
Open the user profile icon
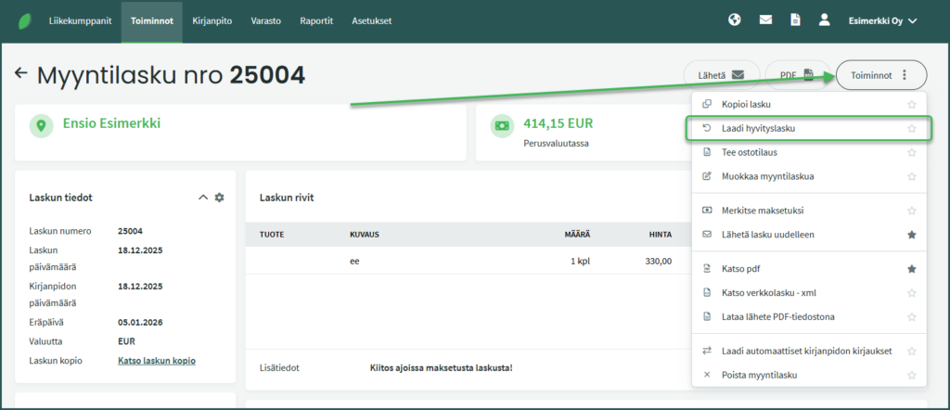coord(824,19)
